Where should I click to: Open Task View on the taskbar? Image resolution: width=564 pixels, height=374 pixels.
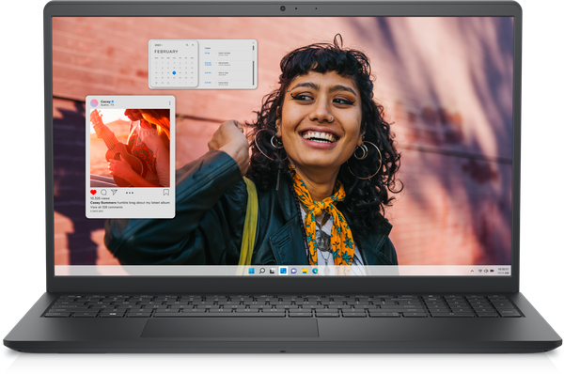coord(273,271)
